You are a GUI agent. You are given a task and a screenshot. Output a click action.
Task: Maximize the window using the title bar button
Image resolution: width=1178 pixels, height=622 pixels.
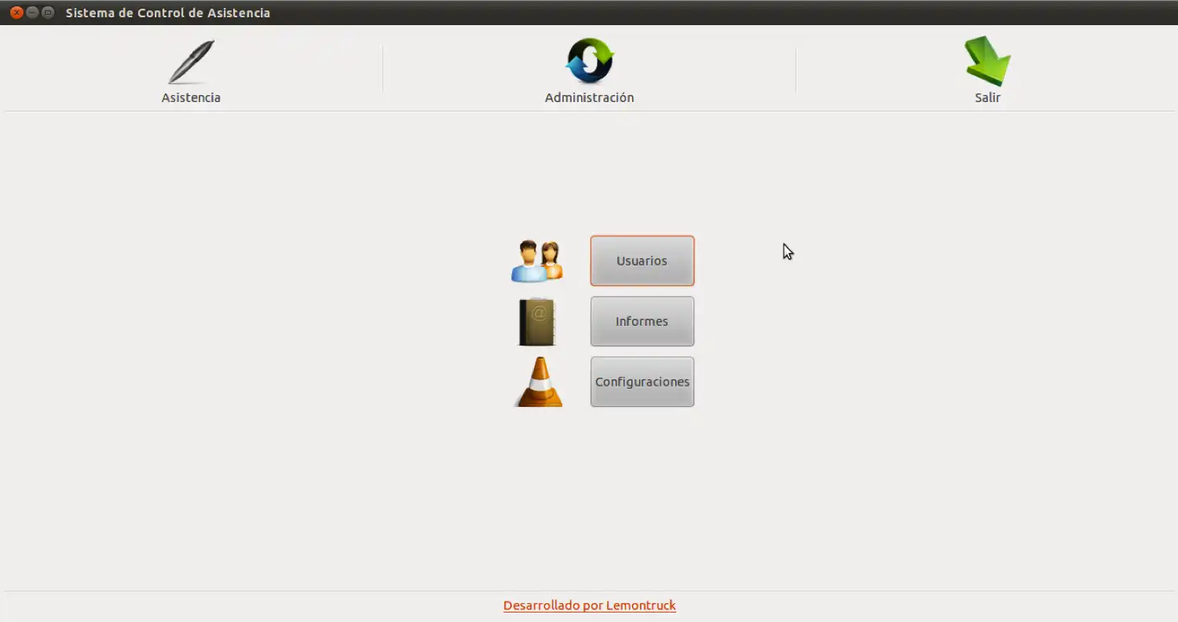48,13
